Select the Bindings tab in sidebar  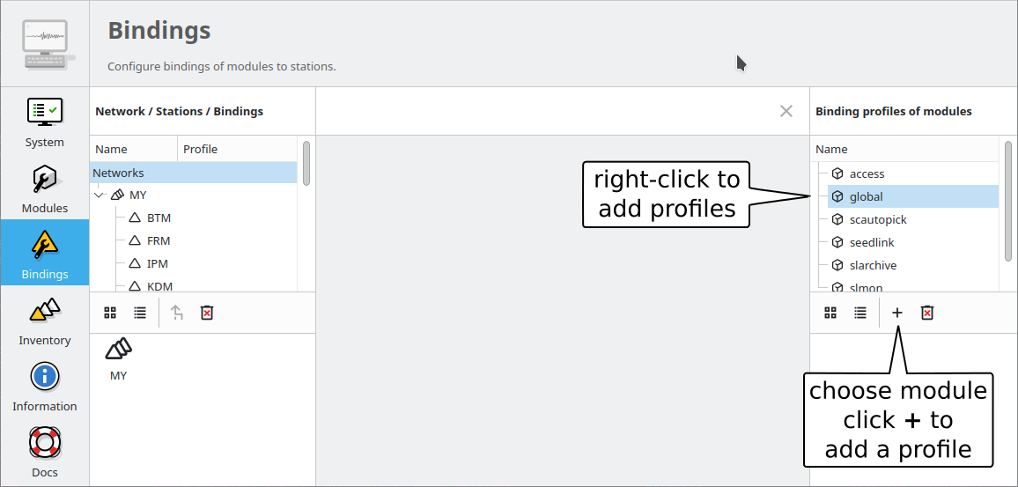pos(45,253)
